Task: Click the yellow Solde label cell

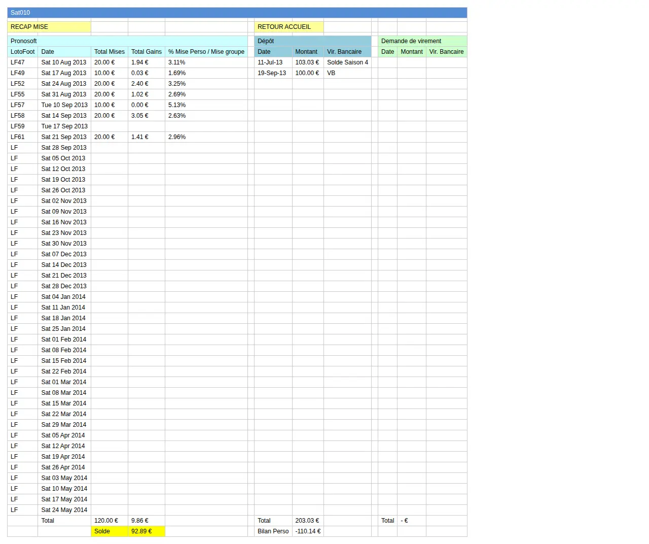Action: point(110,531)
